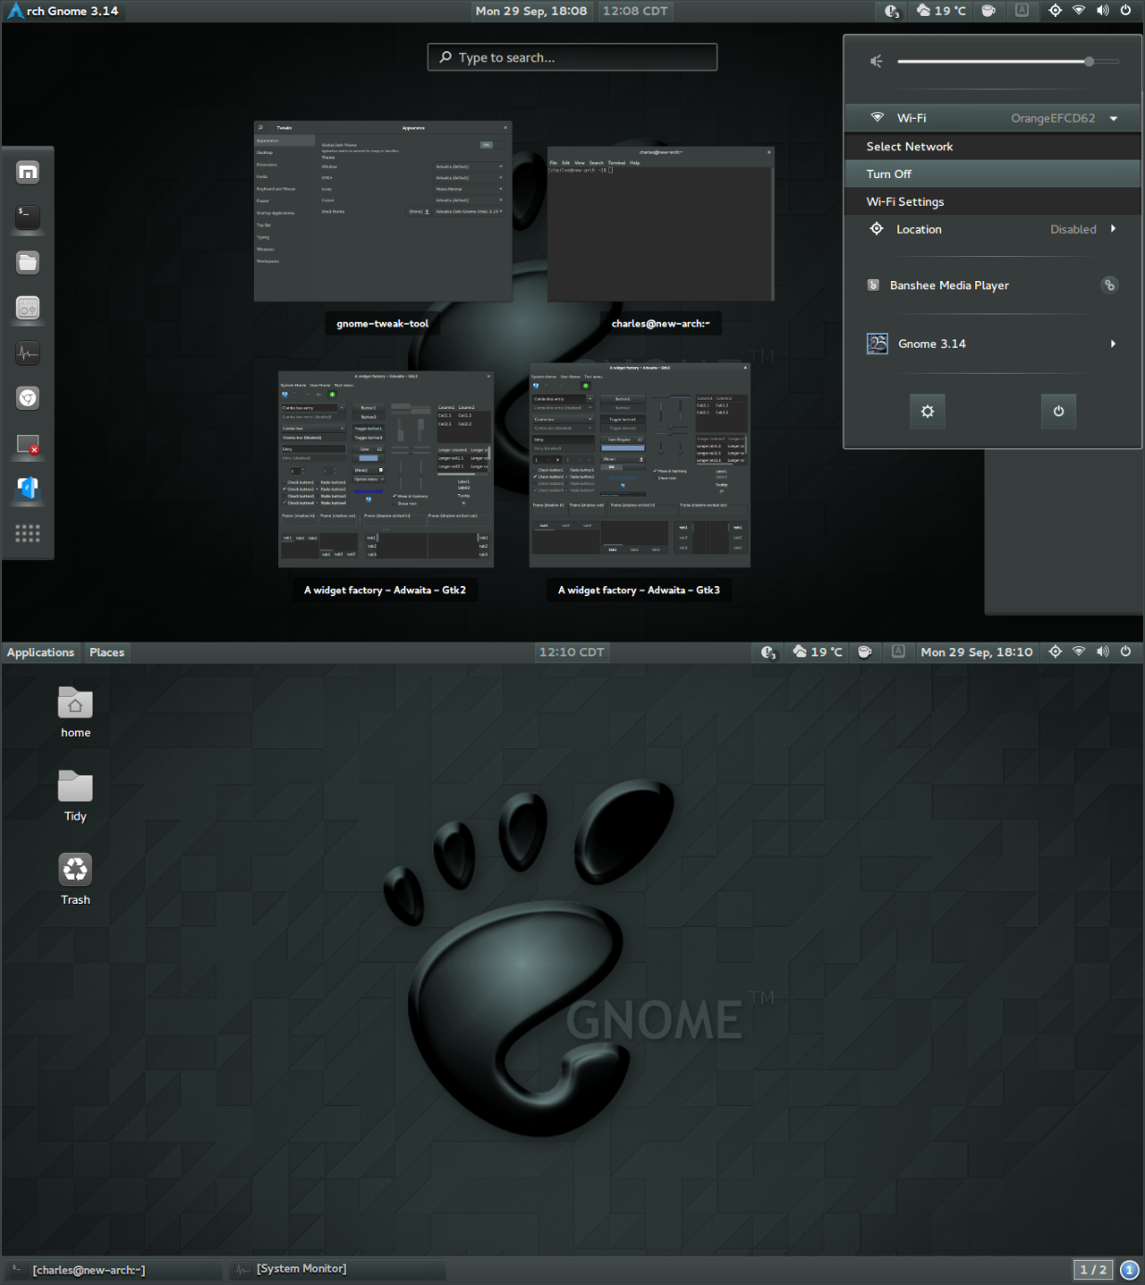1145x1285 pixels.
Task: Click the weather indicator showing 19 °C
Action: click(x=940, y=11)
